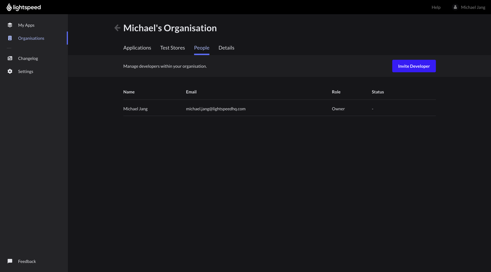Click the Name column header
This screenshot has width=491, height=272.
[129, 92]
